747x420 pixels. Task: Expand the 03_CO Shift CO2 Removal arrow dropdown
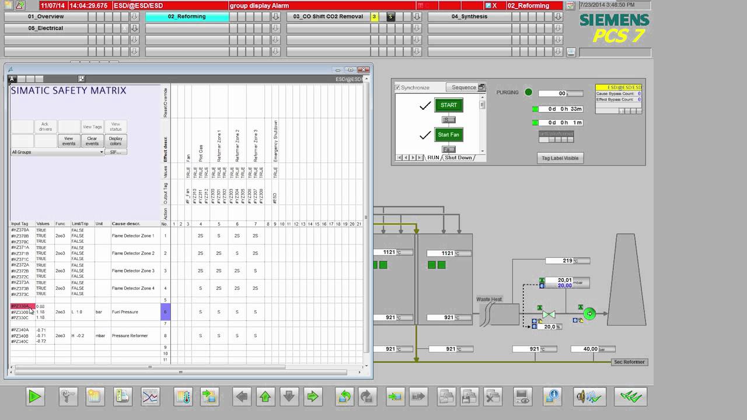pyautogui.click(x=417, y=17)
